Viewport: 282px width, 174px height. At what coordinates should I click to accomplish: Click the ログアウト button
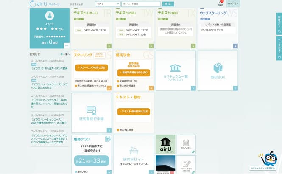[233, 3]
